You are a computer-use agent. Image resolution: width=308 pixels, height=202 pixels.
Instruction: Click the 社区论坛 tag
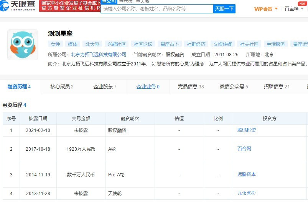coord(143,44)
